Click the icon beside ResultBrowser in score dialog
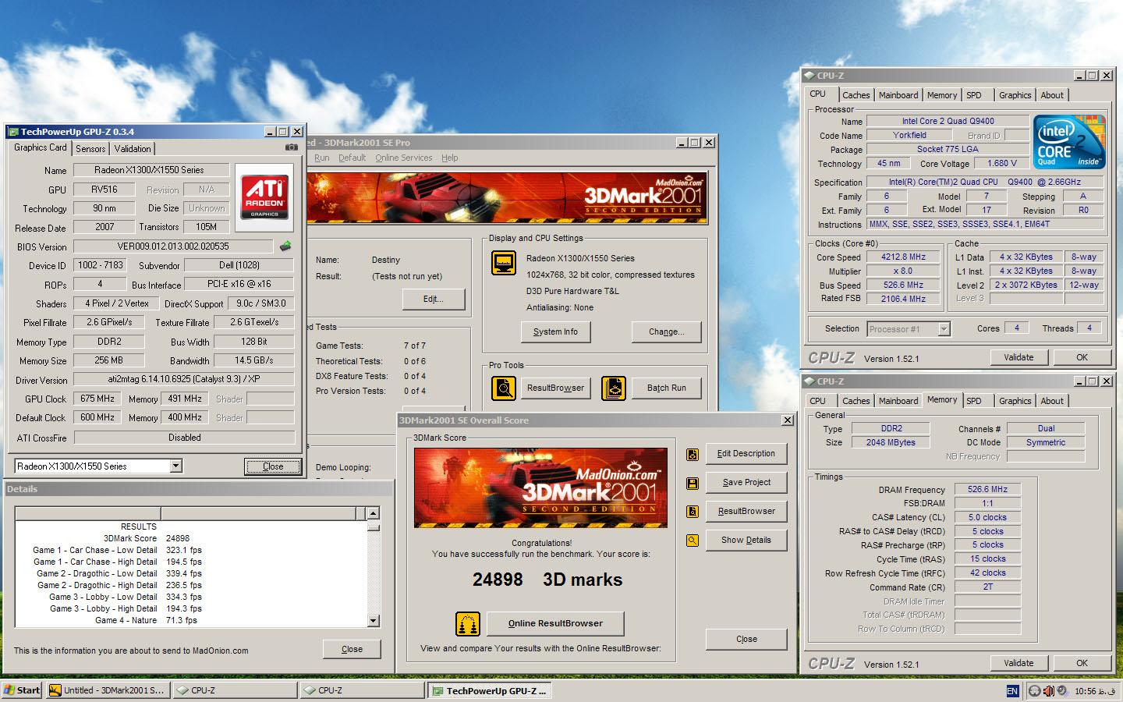The height and width of the screenshot is (702, 1123). (692, 512)
